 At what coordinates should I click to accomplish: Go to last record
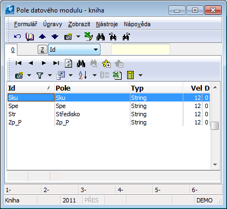[56, 63]
